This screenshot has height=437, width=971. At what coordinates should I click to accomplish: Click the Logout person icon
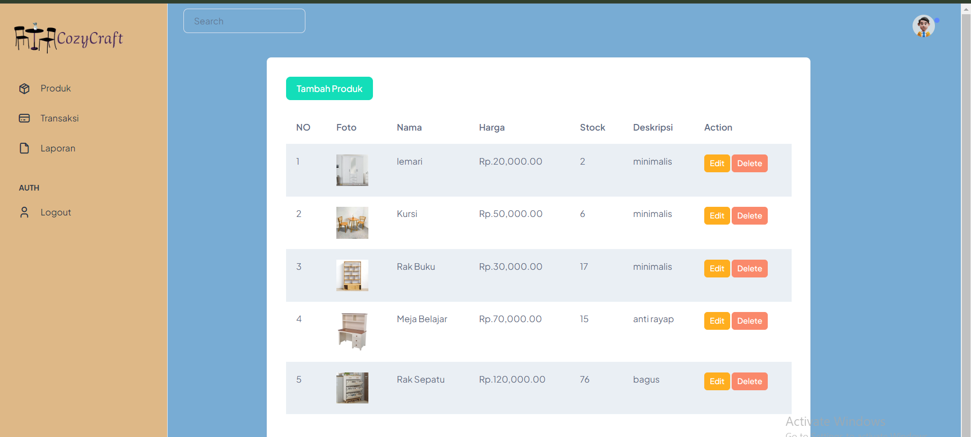click(24, 212)
